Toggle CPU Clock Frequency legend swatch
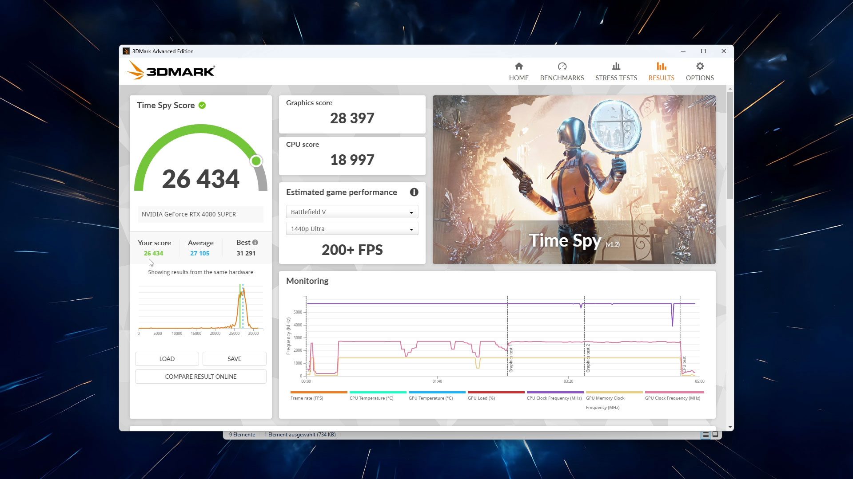This screenshot has height=479, width=853. (x=555, y=393)
